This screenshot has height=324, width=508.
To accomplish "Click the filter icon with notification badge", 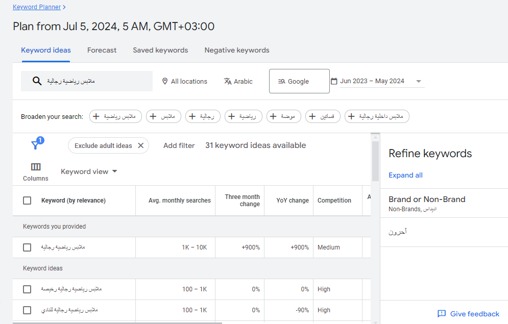I will point(36,145).
